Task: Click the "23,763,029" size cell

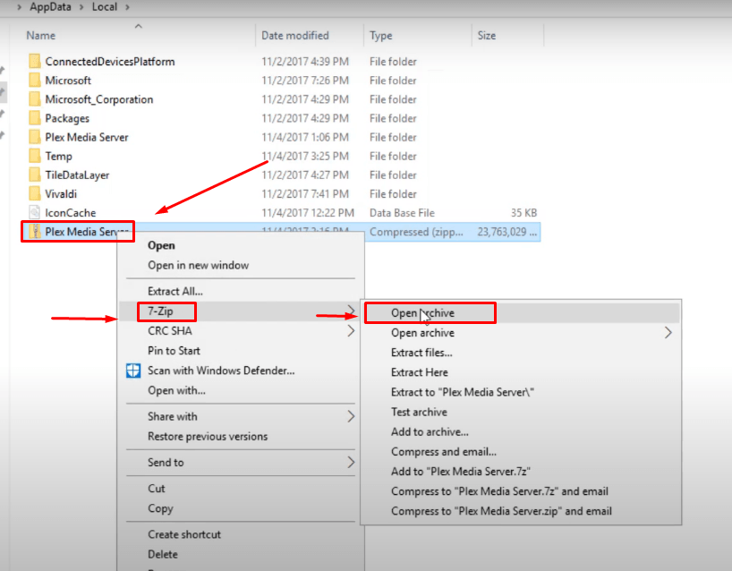Action: pyautogui.click(x=507, y=232)
